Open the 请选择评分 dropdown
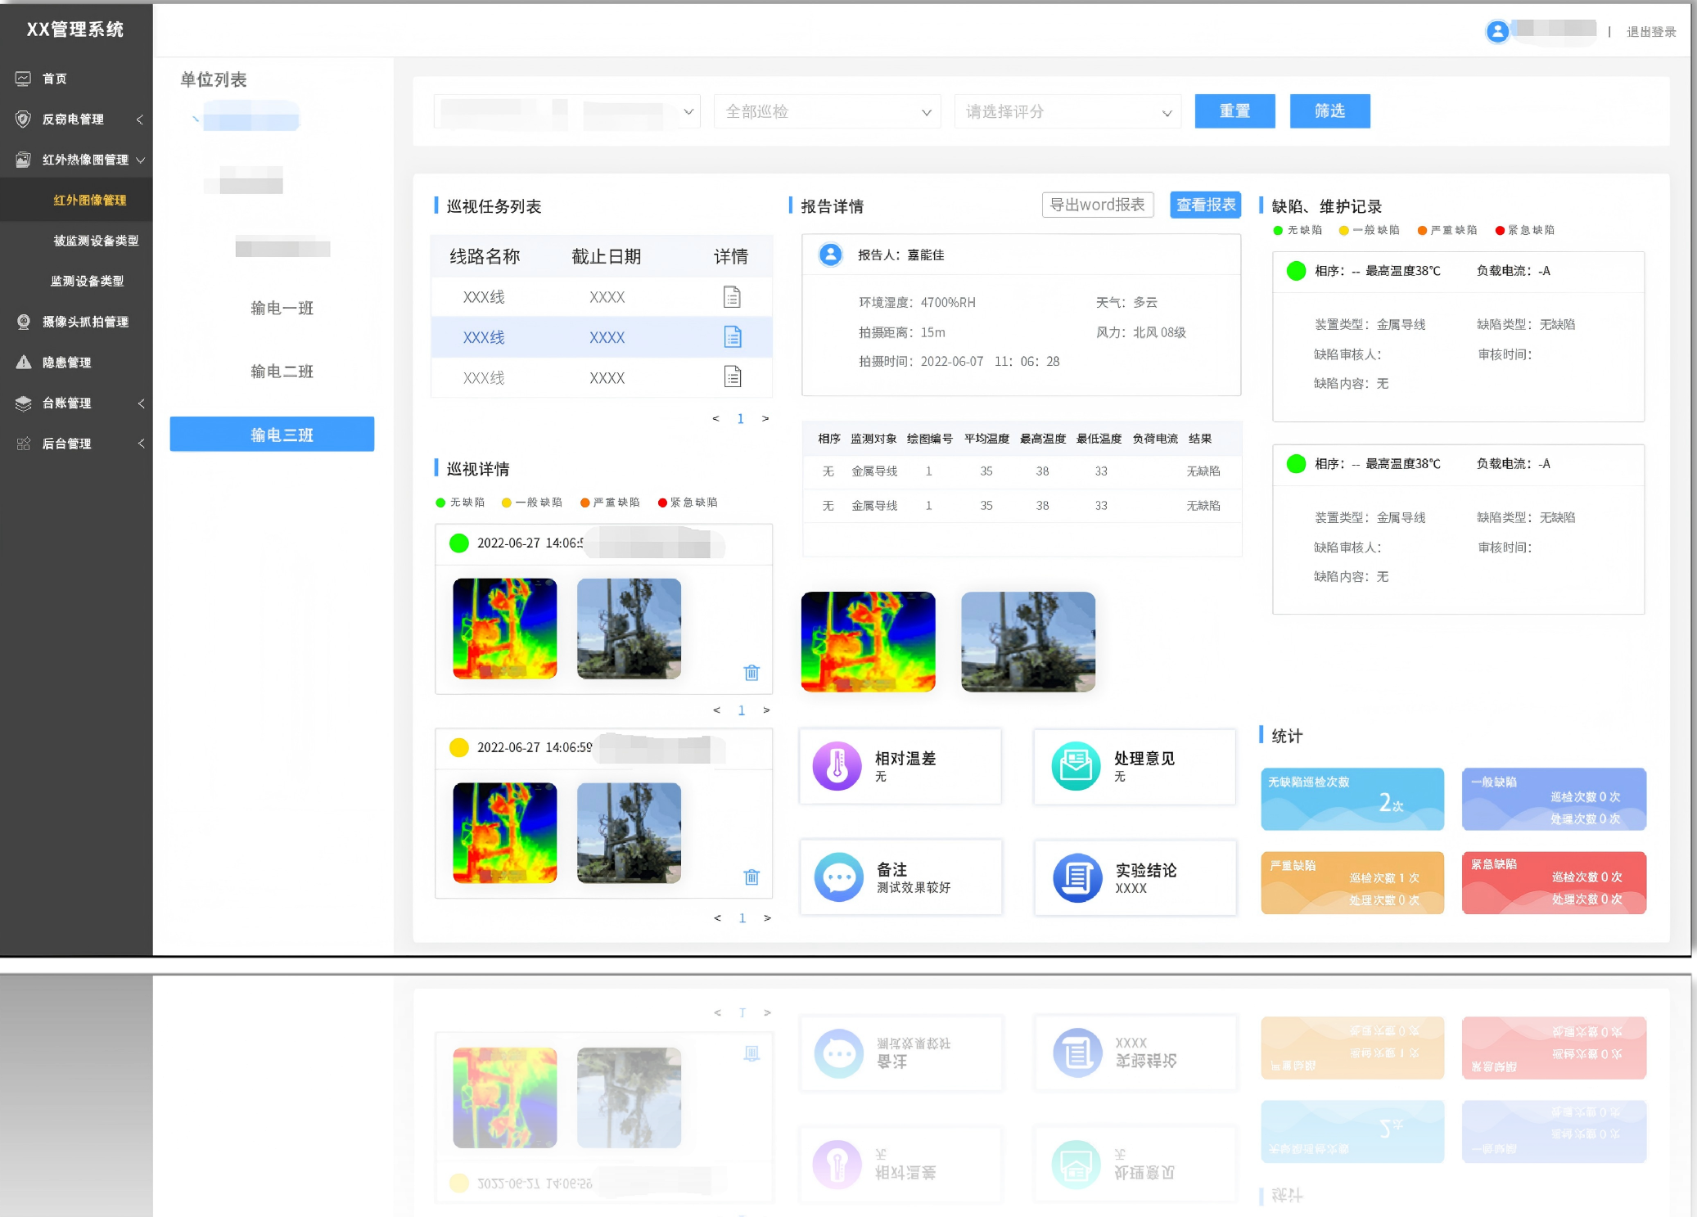 1067,111
